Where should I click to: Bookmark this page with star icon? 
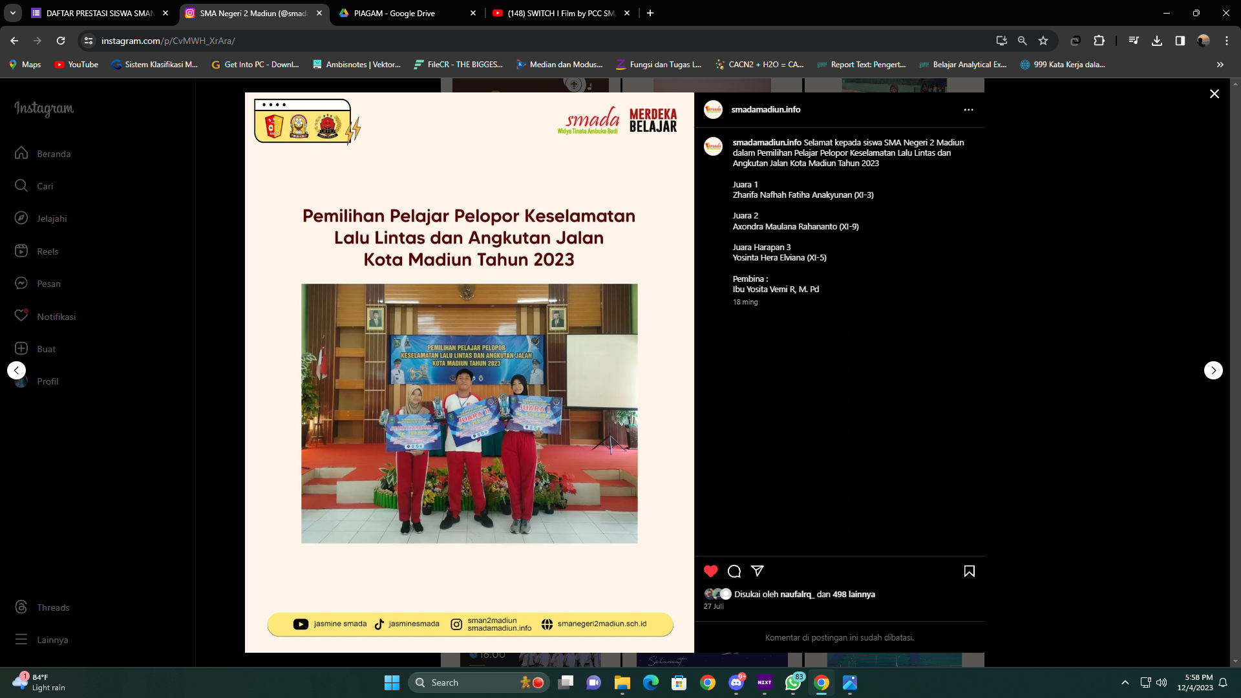click(x=1043, y=41)
